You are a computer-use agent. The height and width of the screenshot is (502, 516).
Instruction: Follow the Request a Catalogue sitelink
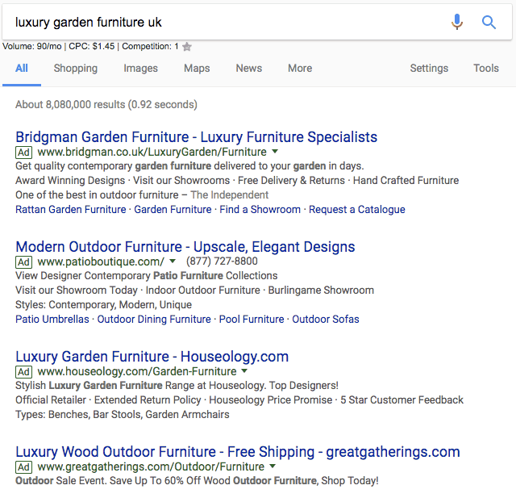357,209
